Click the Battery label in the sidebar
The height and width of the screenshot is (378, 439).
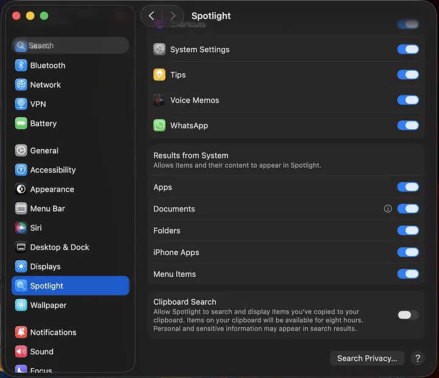[x=43, y=124]
